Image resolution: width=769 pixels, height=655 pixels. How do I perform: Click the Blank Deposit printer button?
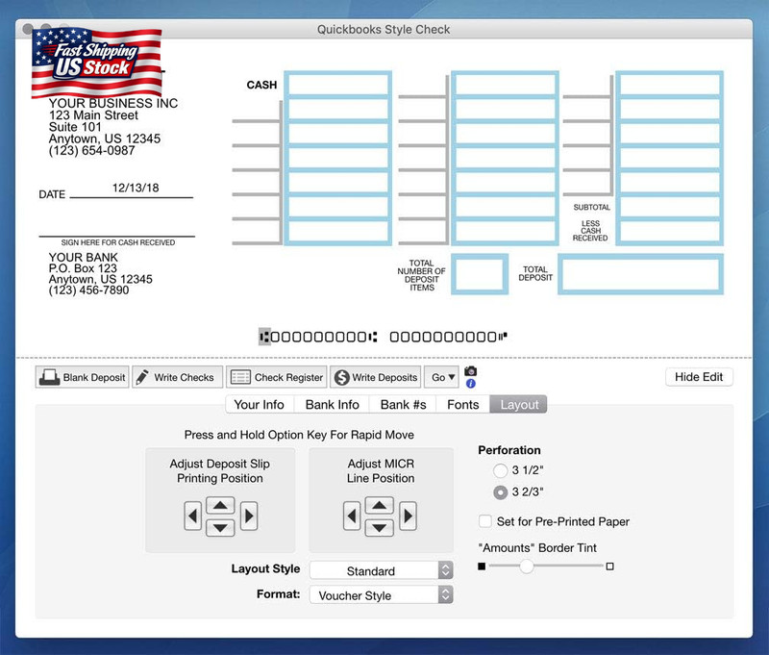pos(83,377)
